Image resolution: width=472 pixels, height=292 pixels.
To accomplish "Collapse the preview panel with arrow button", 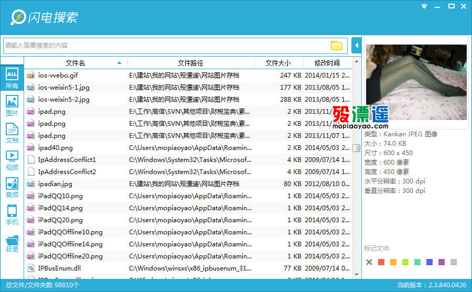I will (357, 46).
